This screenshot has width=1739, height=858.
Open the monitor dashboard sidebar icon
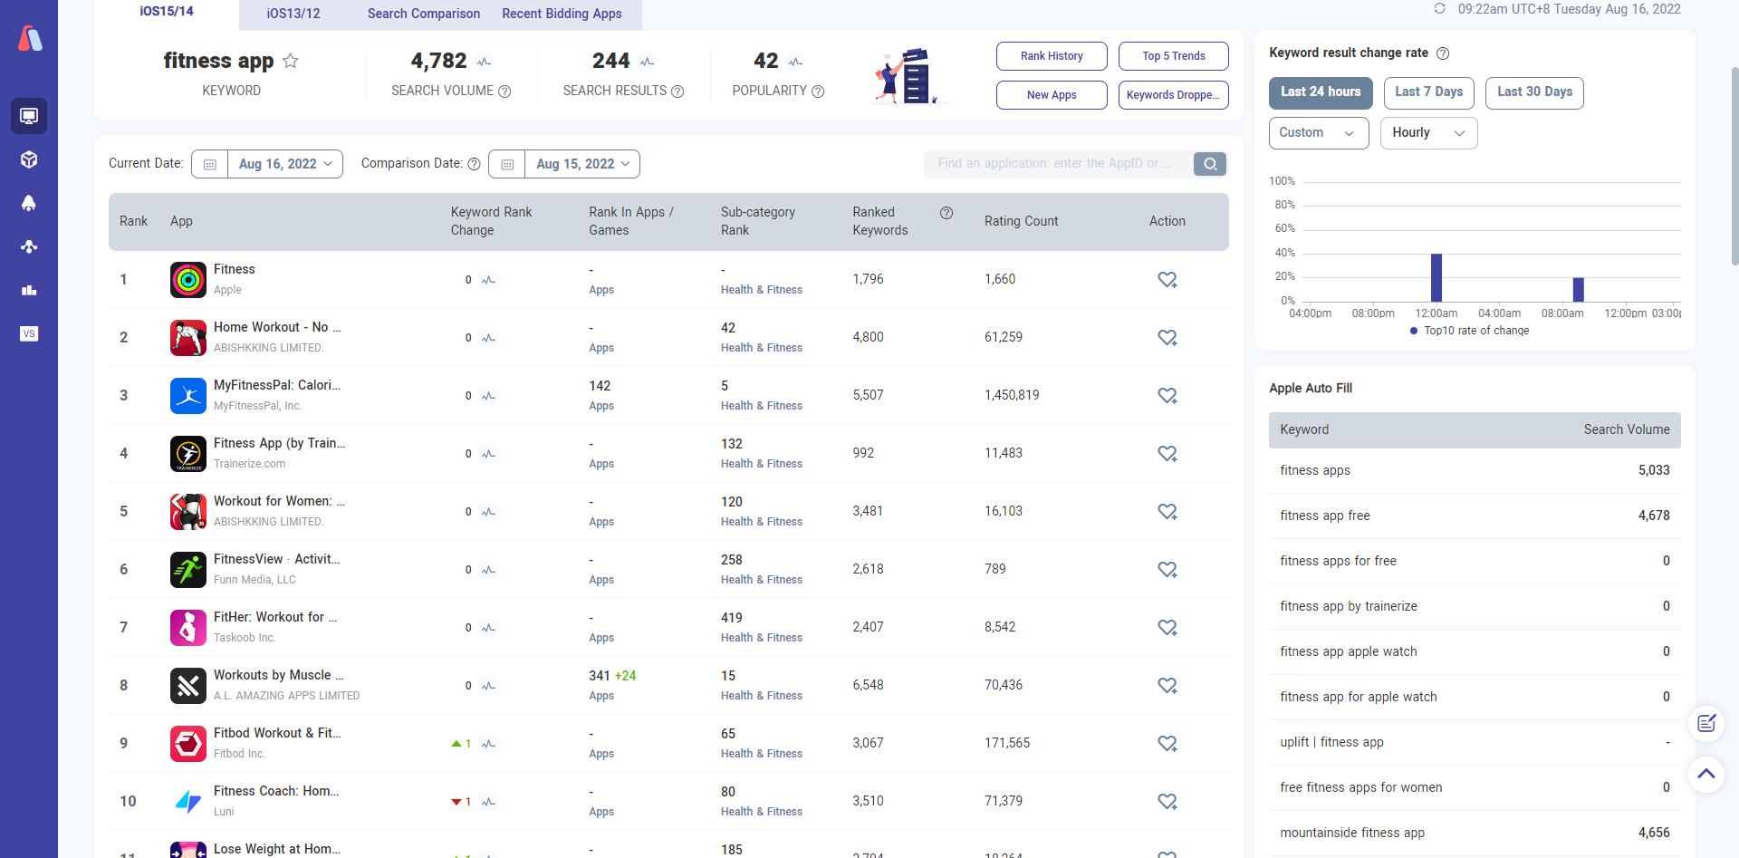coord(29,116)
